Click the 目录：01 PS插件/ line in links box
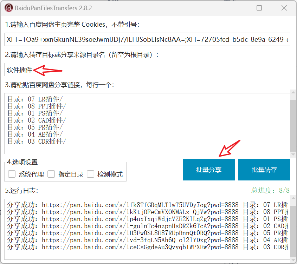Screen dimensions: 297x264 [35, 113]
